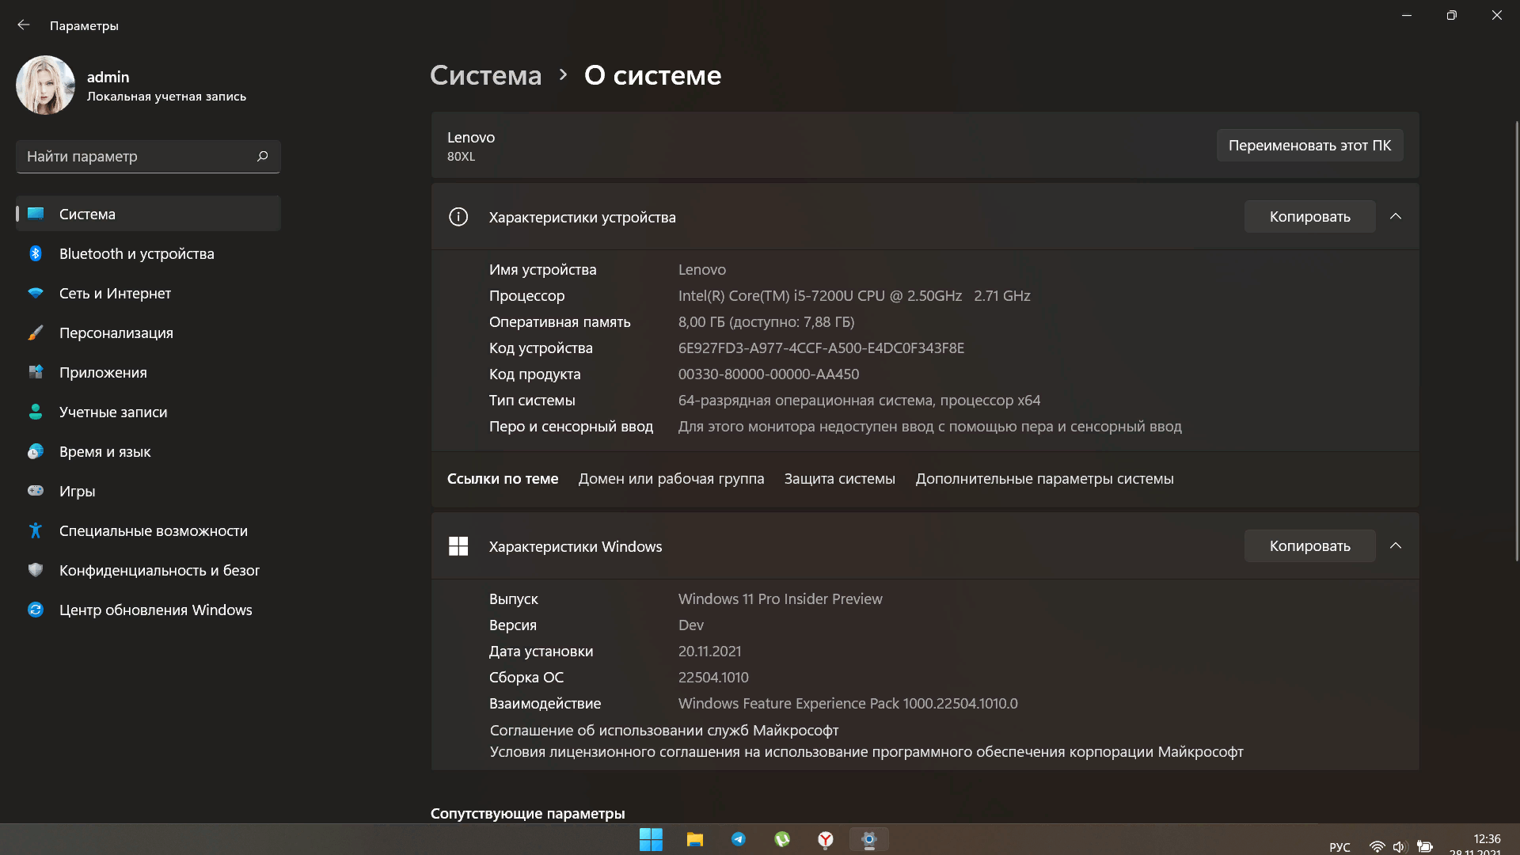Viewport: 1520px width, 855px height.
Task: Open Приложения section
Action: pyautogui.click(x=148, y=372)
